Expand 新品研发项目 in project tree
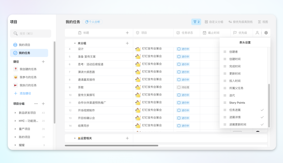The height and width of the screenshot is (163, 283). [x=15, y=113]
